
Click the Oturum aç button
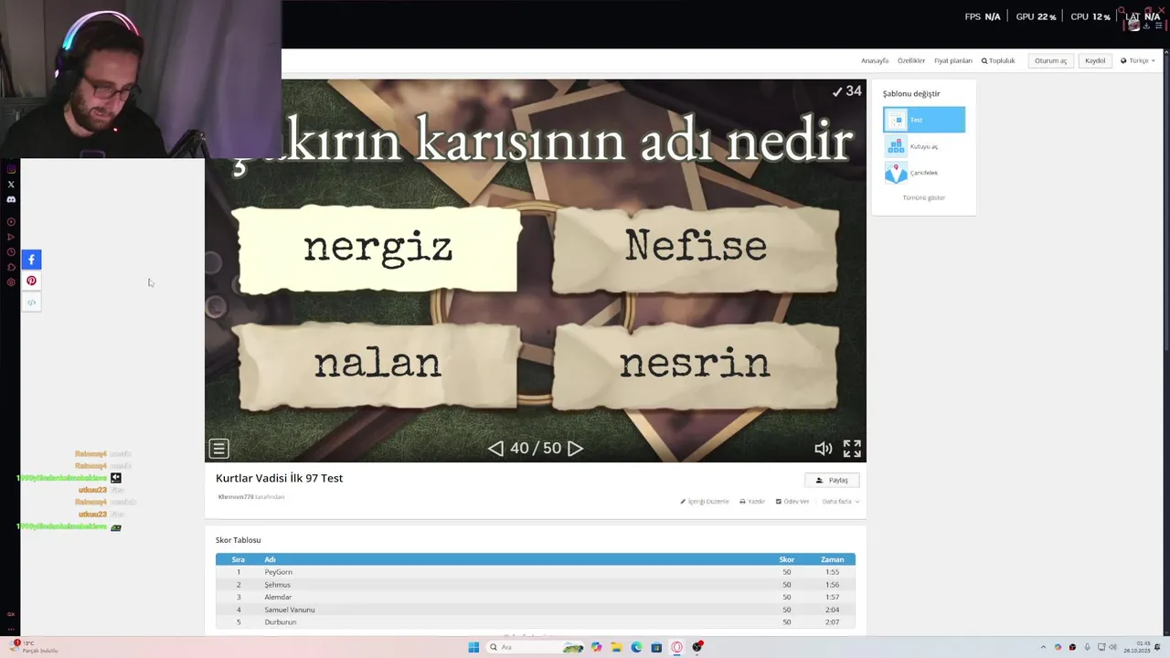point(1050,61)
